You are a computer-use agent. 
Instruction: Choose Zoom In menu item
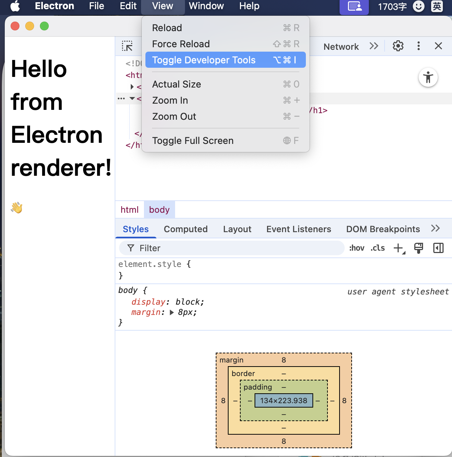(226, 100)
